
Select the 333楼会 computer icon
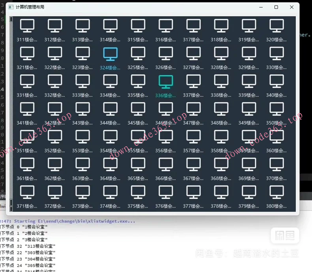83,81
